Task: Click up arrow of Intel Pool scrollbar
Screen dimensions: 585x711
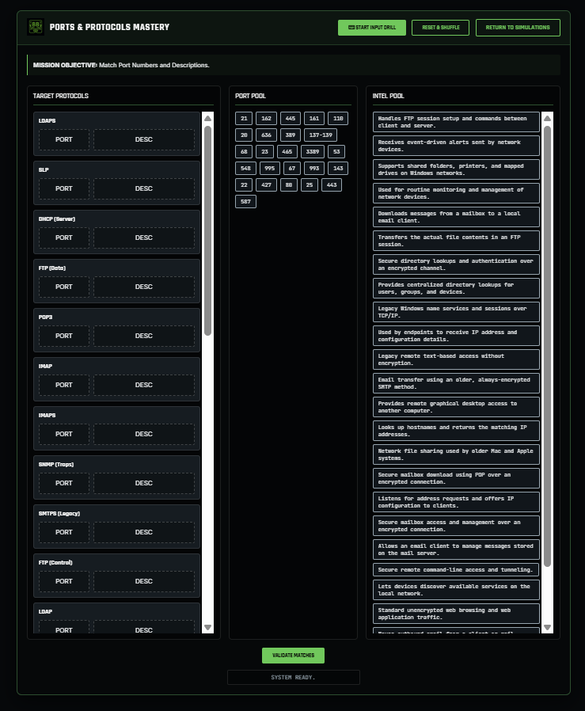Action: click(x=547, y=119)
